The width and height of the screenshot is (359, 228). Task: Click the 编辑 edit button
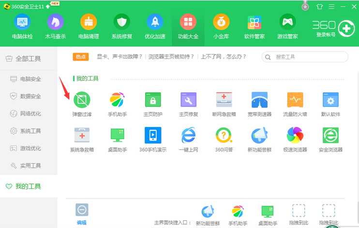[x=82, y=214]
